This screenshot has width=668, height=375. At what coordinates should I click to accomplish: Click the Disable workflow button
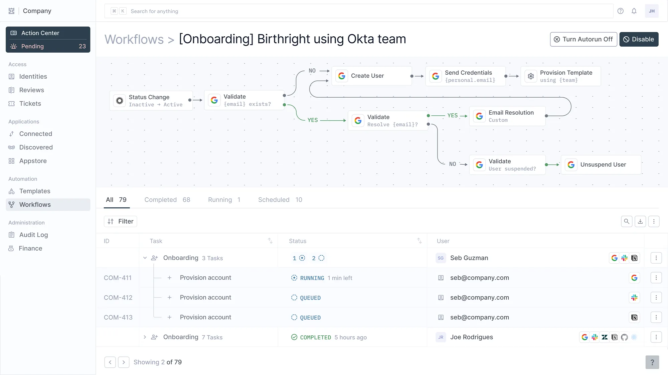639,39
